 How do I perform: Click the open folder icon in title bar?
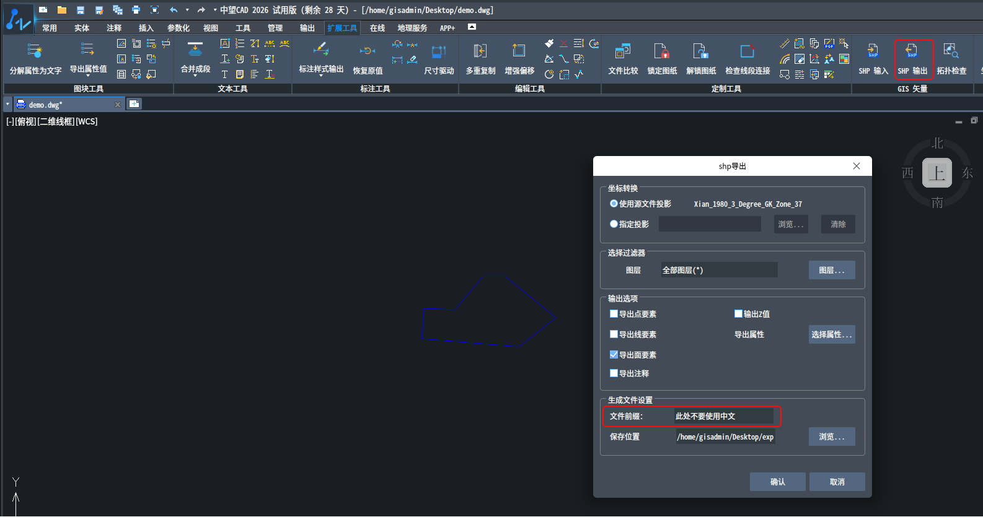coord(61,10)
